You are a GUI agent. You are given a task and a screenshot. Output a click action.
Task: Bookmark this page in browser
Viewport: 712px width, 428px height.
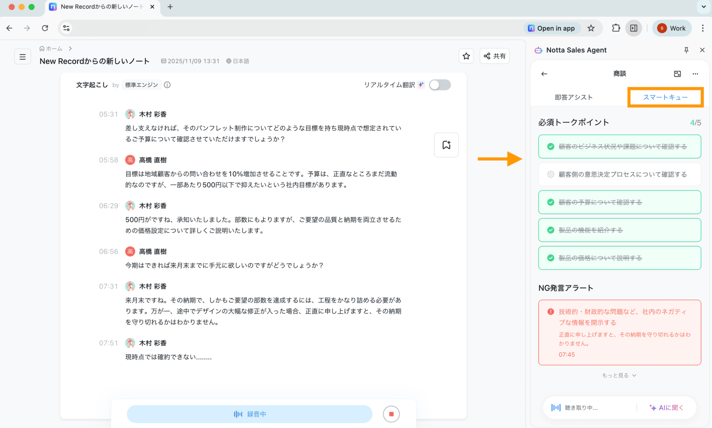click(591, 28)
